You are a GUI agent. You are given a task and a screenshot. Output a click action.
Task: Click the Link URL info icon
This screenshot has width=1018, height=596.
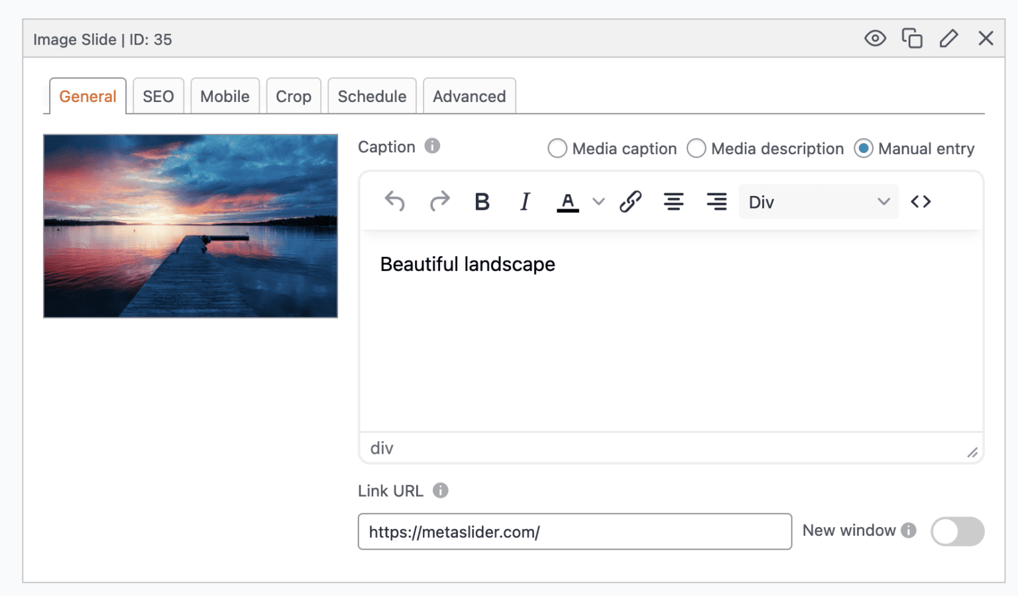(x=441, y=491)
